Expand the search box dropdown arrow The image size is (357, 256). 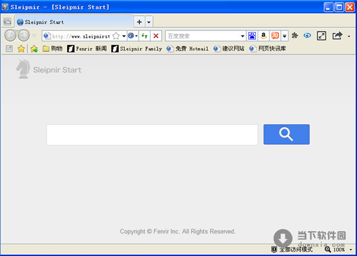point(243,36)
